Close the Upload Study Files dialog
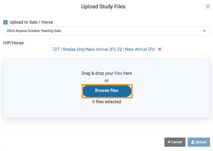The height and width of the screenshot is (151, 213). tap(208, 6)
